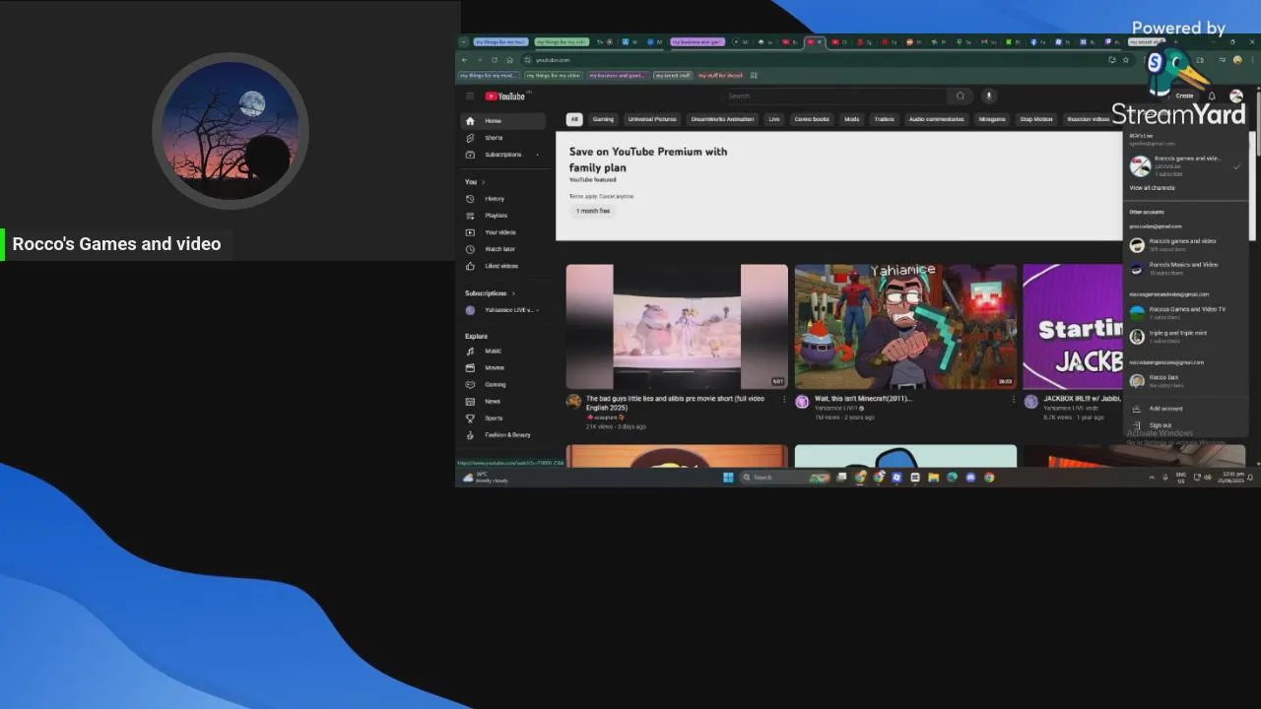Switch to Rocco's Musics and Video account

coord(1185,268)
